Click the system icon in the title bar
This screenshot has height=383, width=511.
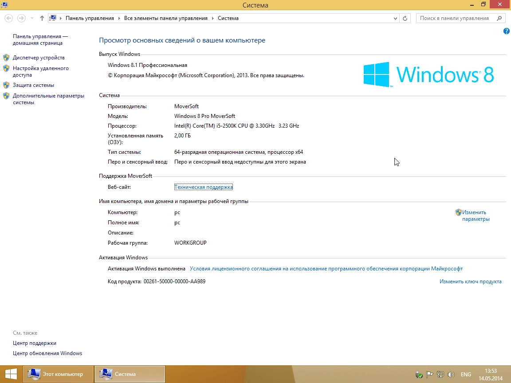4,4
